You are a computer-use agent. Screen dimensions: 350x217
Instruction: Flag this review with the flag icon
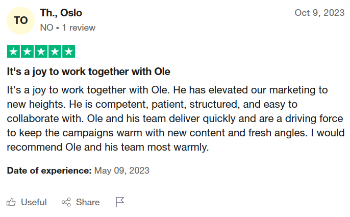(120, 202)
